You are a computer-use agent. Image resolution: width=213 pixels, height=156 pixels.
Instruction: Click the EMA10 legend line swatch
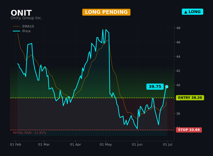(17, 26)
